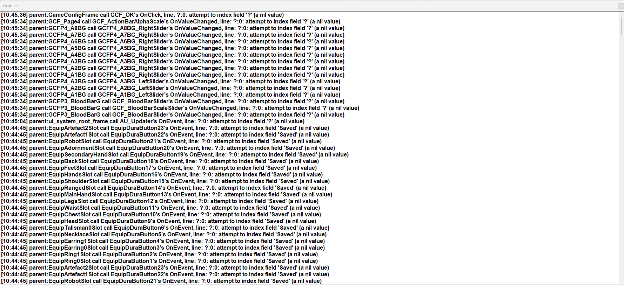Click the vertical scrollbar thumb

click(x=622, y=26)
